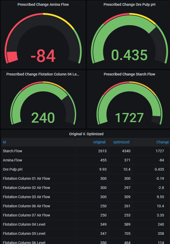Screen dimensions: 170x244
Task: Click the Change value 10.4 for Column 06 Air Flow
Action: (x=160, y=206)
